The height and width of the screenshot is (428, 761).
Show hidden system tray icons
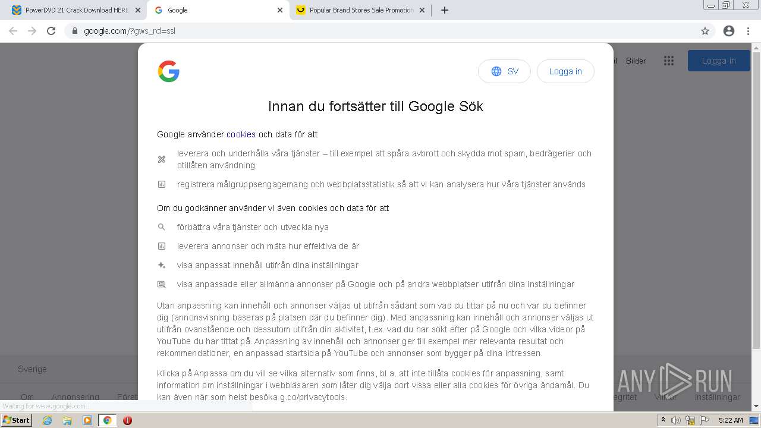click(663, 420)
